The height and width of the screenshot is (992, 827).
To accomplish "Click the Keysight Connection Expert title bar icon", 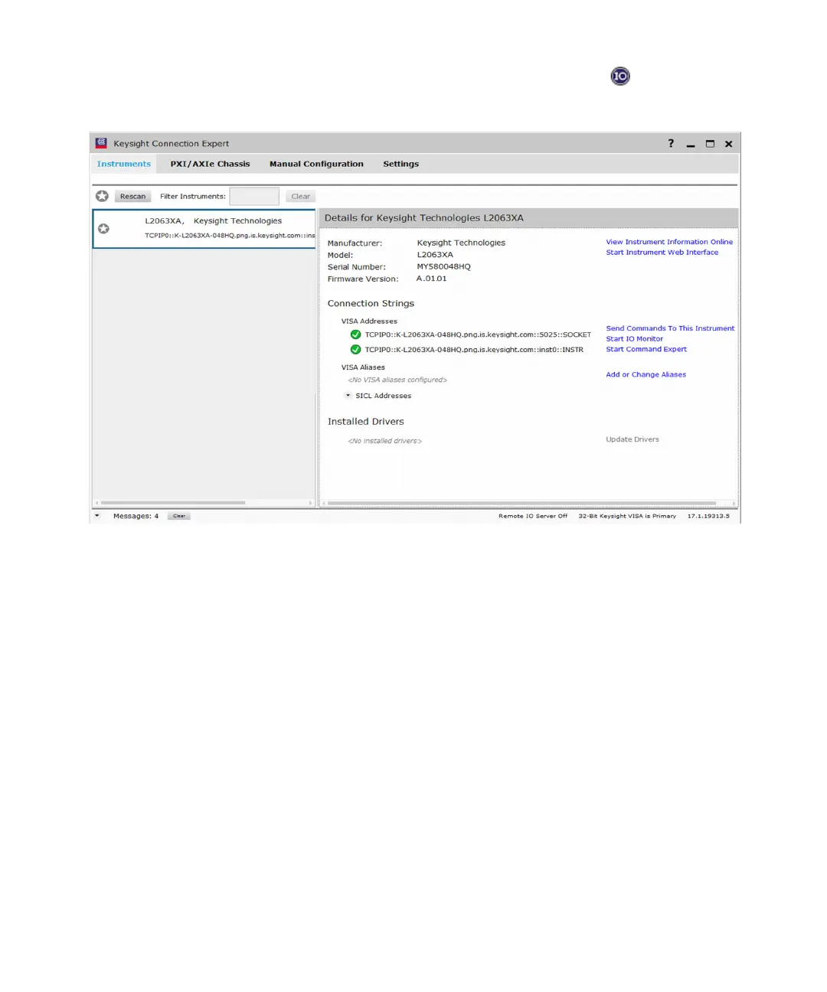I will 101,143.
